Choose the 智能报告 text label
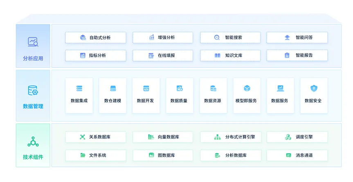The image size is (353, 182). point(304,55)
